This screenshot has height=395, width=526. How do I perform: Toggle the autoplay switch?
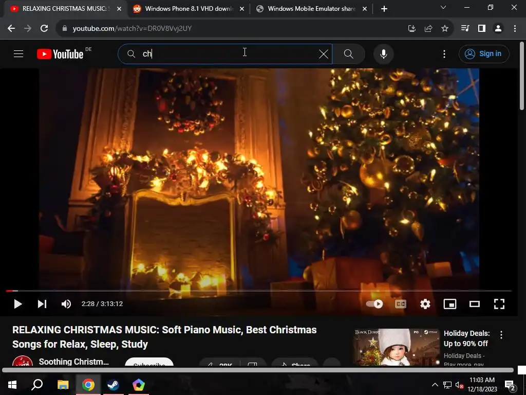[x=374, y=304]
